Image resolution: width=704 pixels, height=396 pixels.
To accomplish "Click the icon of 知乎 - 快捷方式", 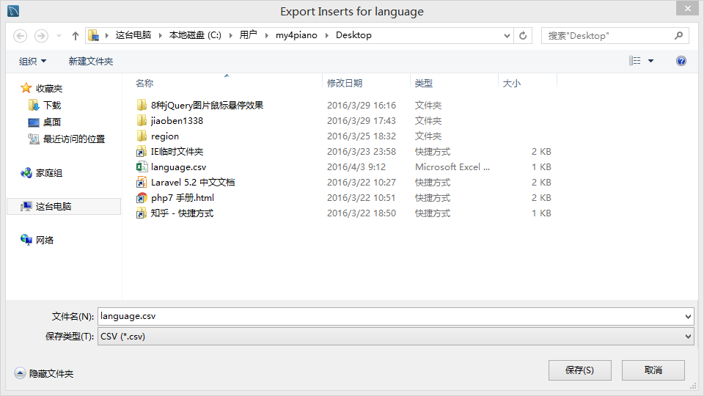I will (x=142, y=213).
